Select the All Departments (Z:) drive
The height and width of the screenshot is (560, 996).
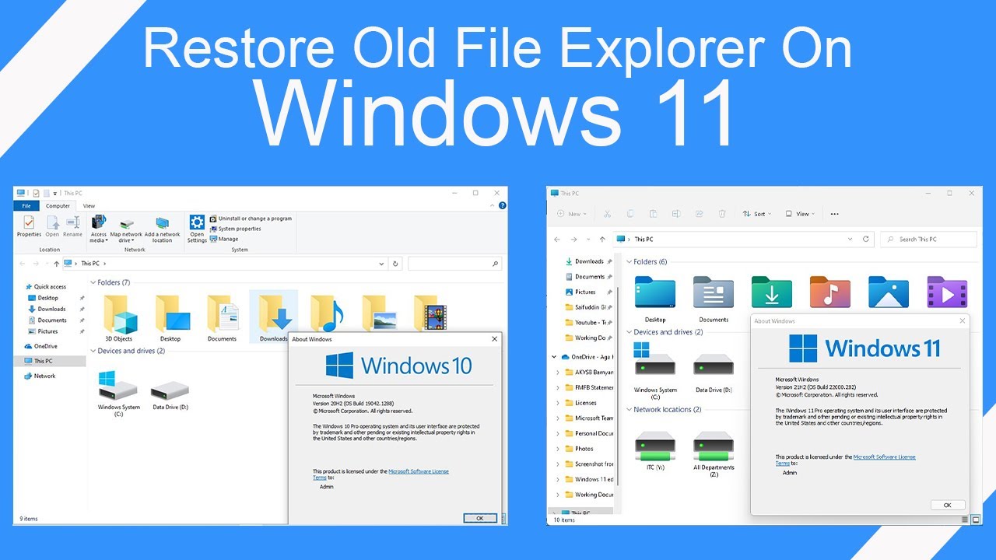(x=714, y=454)
